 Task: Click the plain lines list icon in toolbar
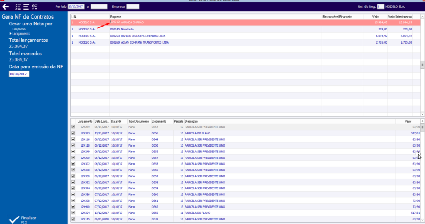pos(26,7)
